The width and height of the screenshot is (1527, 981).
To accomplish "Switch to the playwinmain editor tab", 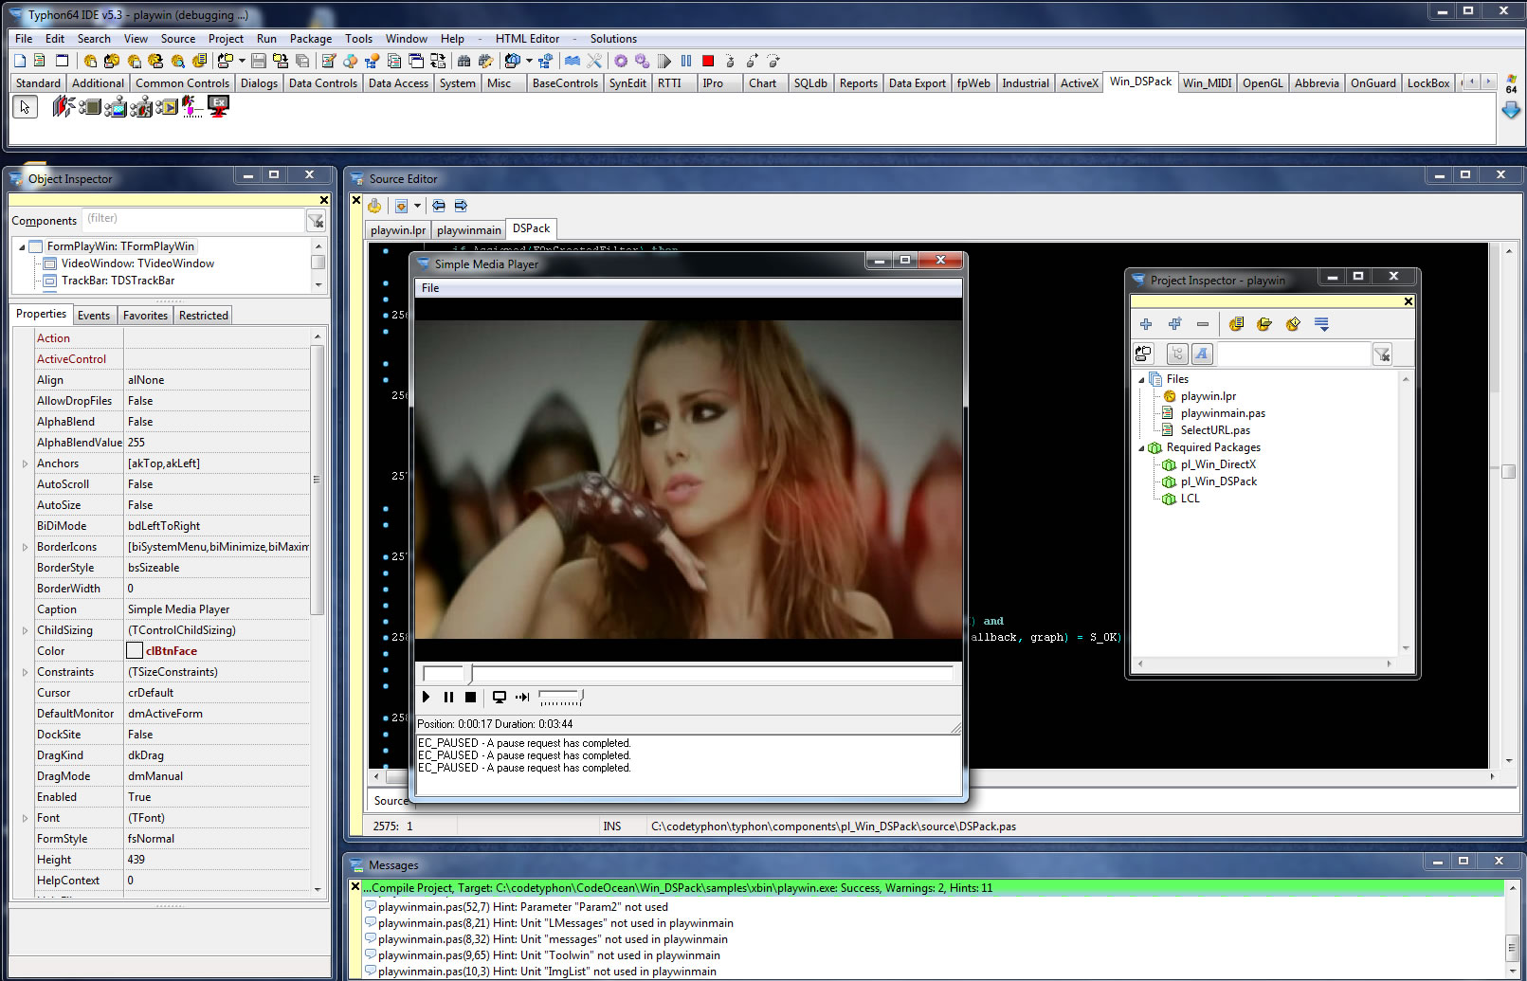I will [x=468, y=230].
